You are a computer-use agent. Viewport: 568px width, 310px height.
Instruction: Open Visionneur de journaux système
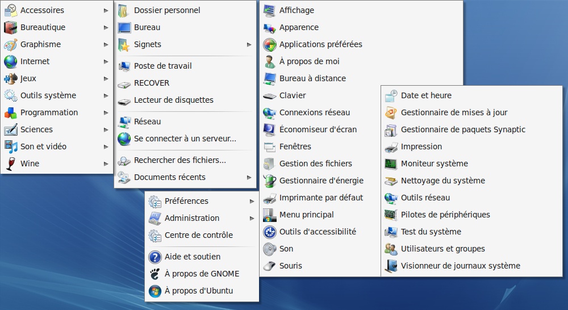tap(471, 266)
